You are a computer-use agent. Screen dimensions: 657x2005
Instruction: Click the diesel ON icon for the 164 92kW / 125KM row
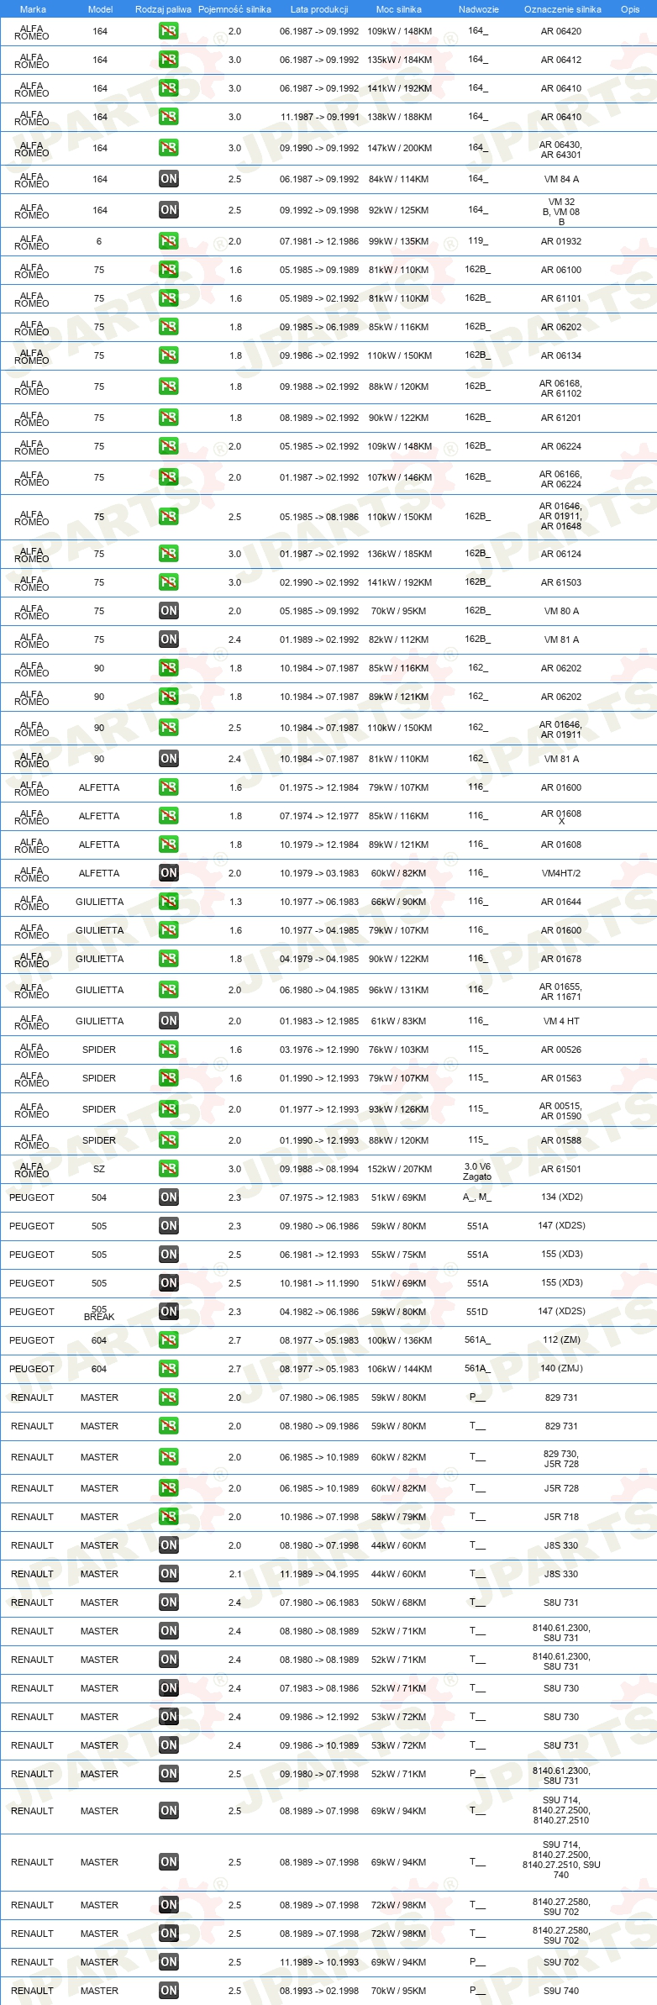tap(169, 210)
